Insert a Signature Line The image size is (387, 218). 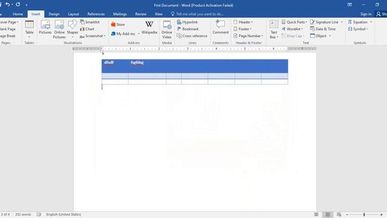(324, 22)
